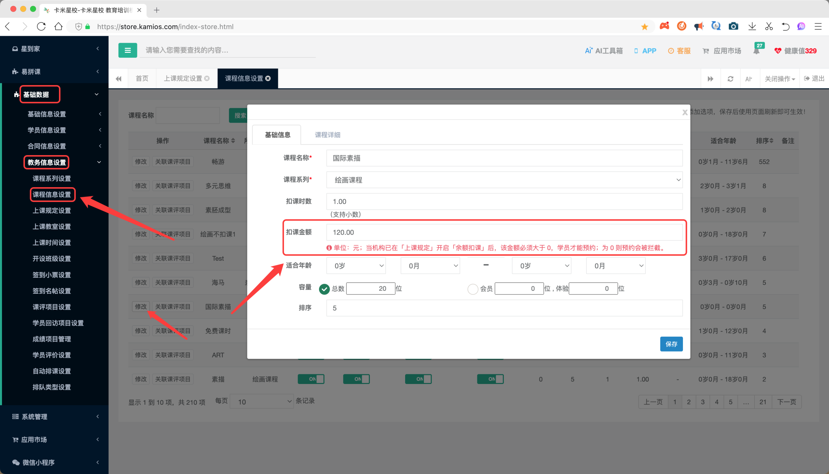Viewport: 829px width, 474px height.
Task: Select the 会员 capacity radio option
Action: click(x=472, y=289)
